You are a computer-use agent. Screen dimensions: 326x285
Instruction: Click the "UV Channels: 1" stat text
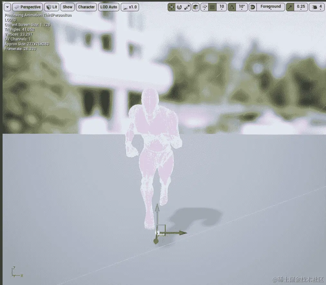coord(18,39)
